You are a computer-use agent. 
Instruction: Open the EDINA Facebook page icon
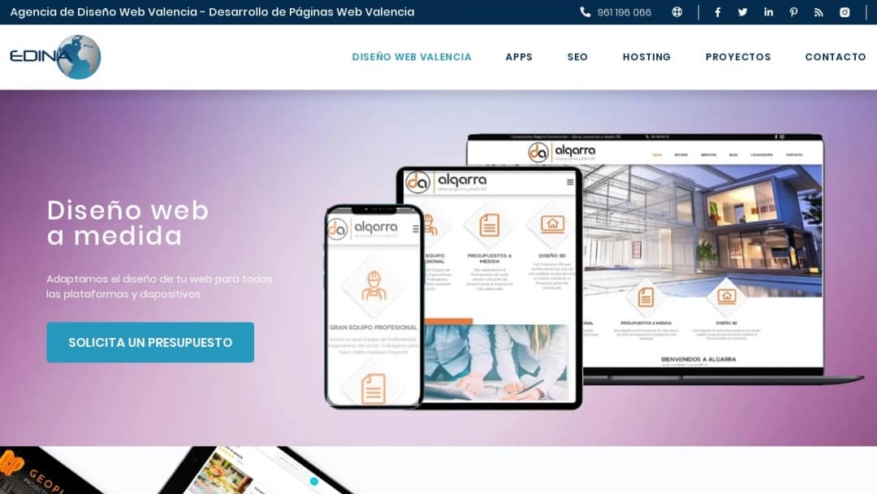pyautogui.click(x=717, y=11)
